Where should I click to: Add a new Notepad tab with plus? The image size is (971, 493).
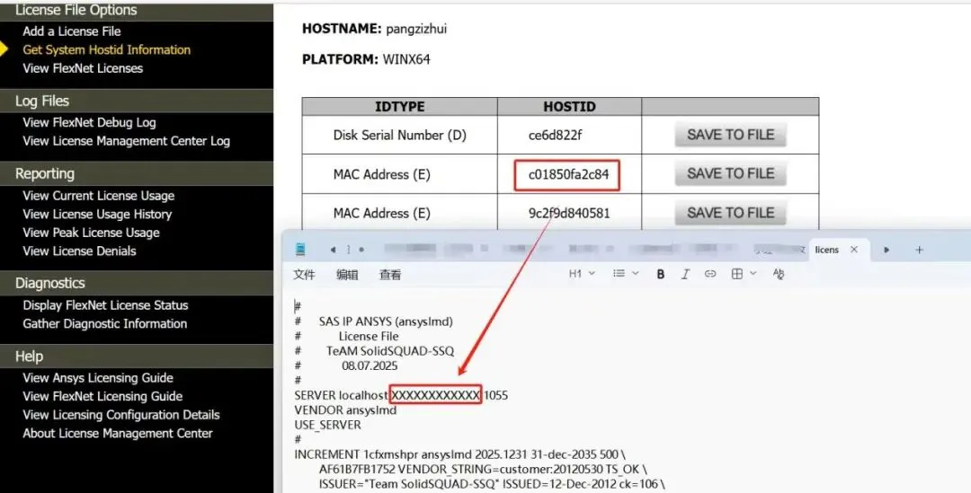click(x=919, y=250)
